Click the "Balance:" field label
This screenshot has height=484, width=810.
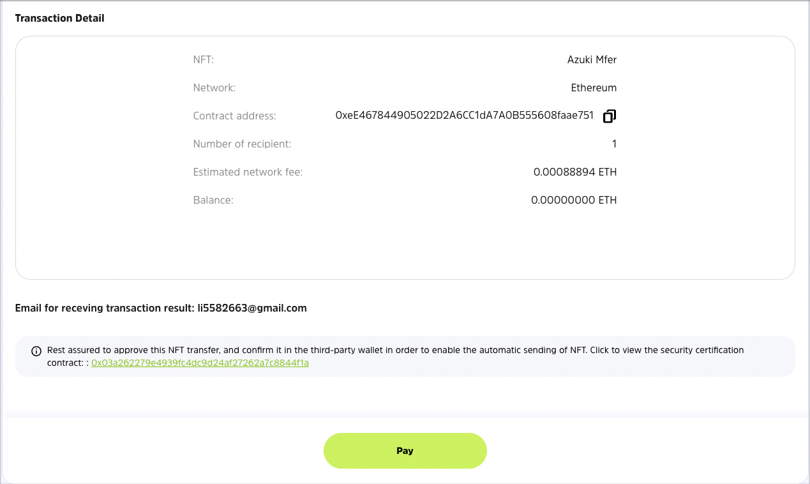[x=213, y=200]
